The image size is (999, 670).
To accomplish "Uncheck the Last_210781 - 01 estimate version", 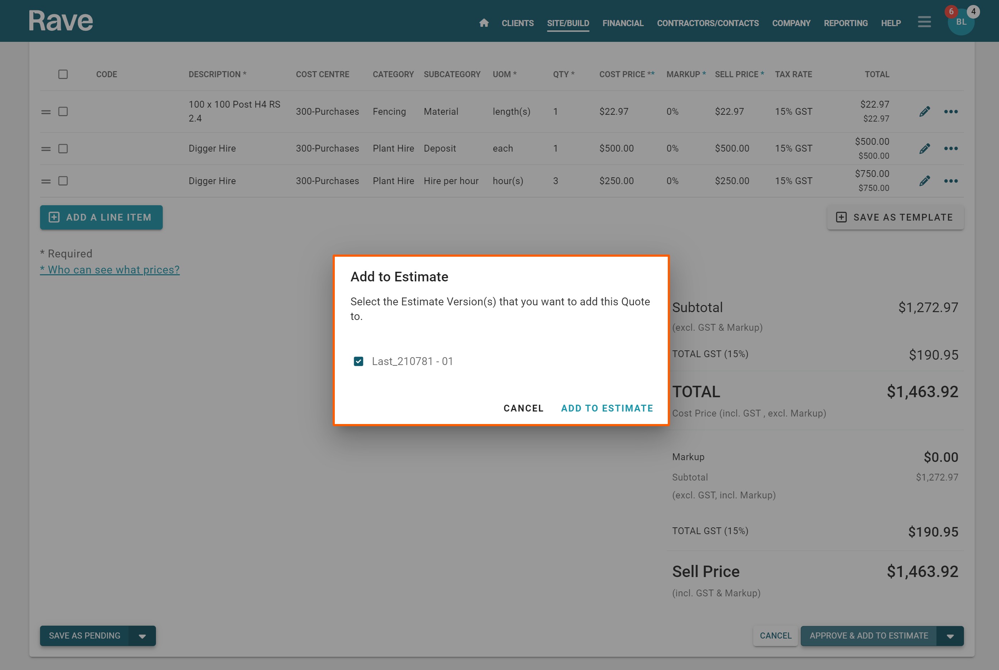I will click(x=358, y=361).
